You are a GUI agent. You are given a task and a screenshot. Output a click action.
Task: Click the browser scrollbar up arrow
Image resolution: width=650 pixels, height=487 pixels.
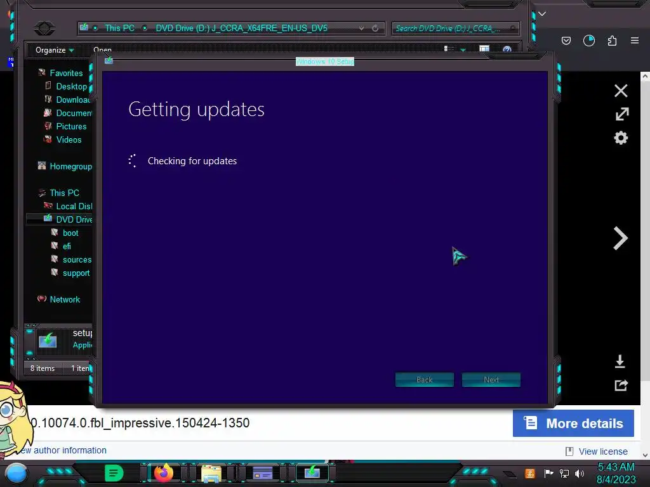[x=645, y=76]
